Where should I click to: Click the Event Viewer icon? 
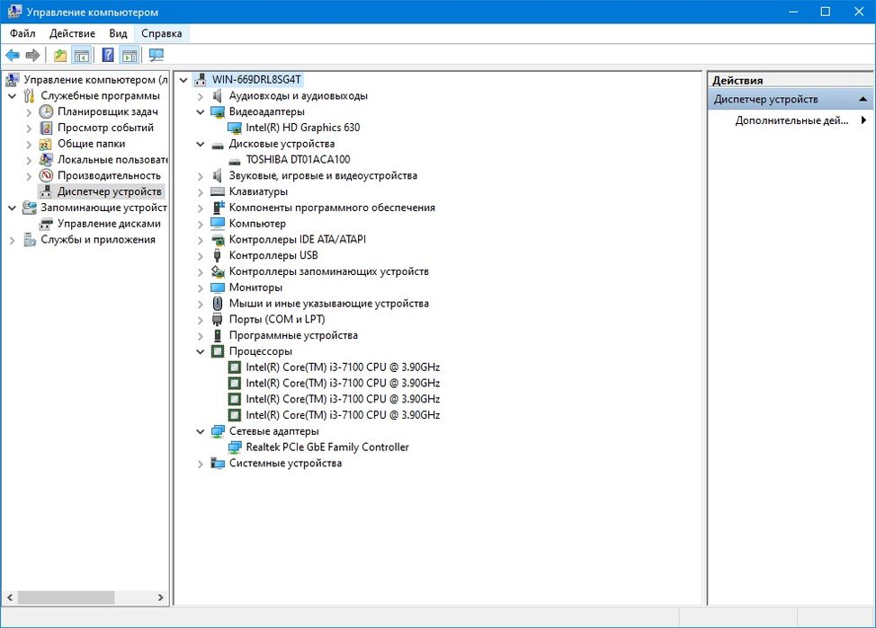(x=46, y=128)
